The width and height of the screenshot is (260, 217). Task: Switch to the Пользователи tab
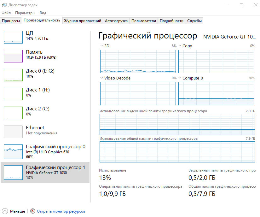coord(144,21)
